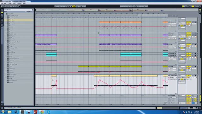Viewport: 202px width, 114px height.
Task: Select the B Return track header
Action: coord(173,101)
